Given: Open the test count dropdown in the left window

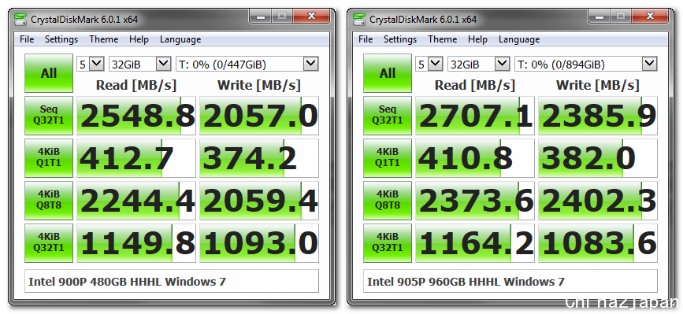Looking at the screenshot, I should point(91,65).
